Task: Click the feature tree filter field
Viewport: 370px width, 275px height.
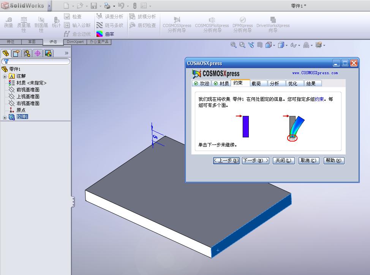Action: pos(36,61)
